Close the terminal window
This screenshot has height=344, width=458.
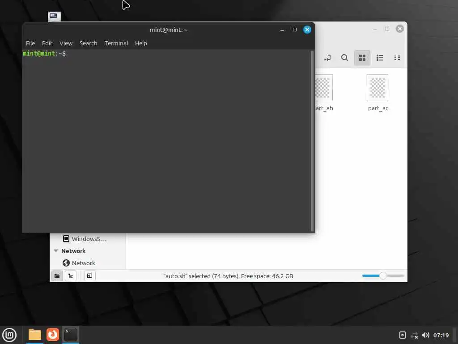(307, 30)
